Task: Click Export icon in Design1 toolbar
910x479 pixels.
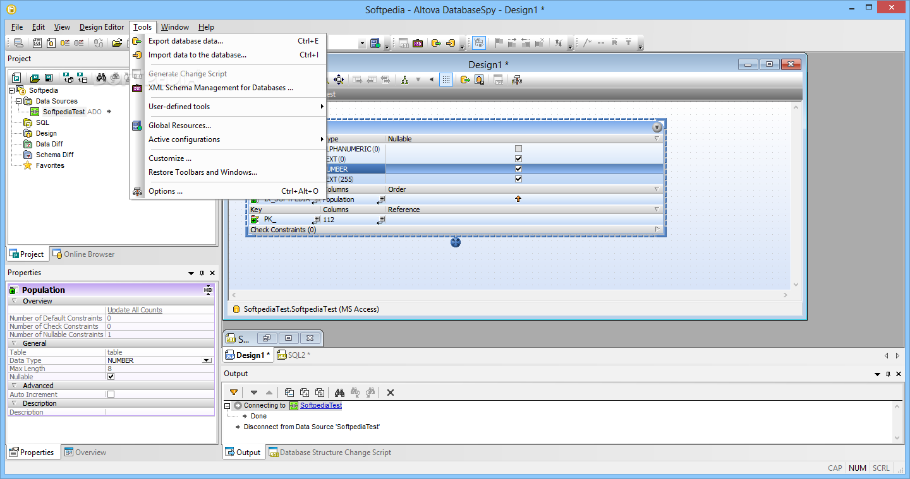Action: point(465,80)
